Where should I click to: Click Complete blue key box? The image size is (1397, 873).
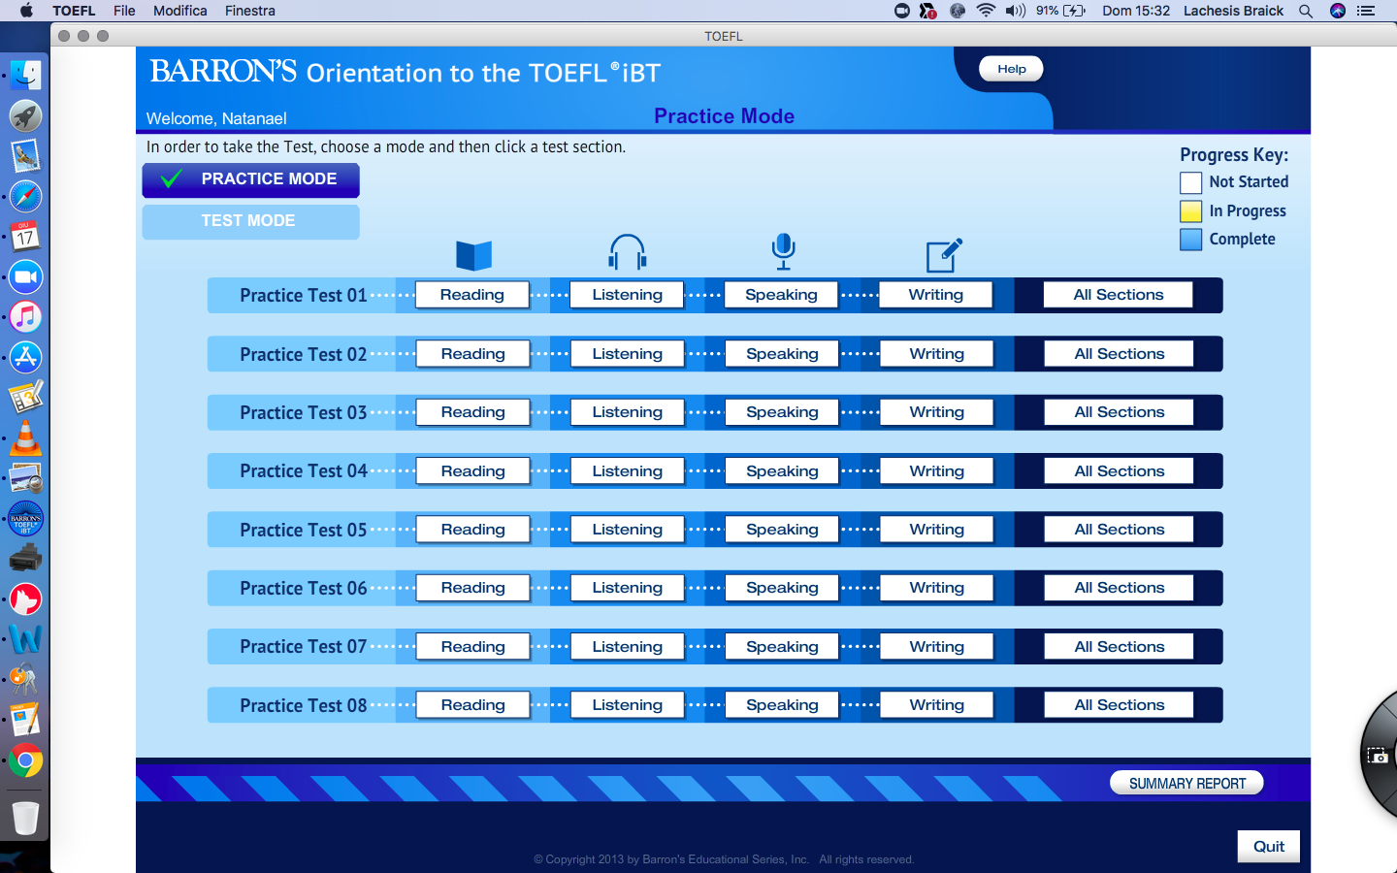[x=1190, y=240]
